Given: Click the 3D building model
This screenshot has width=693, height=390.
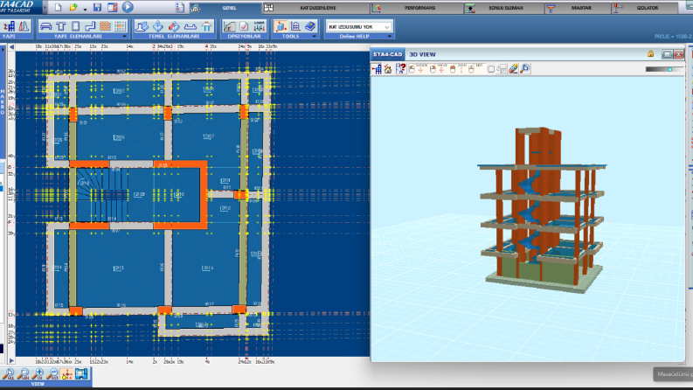Looking at the screenshot, I should pyautogui.click(x=544, y=210).
